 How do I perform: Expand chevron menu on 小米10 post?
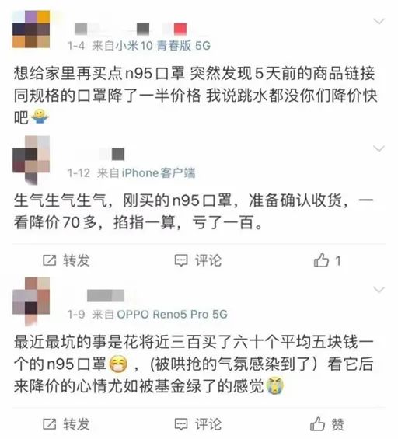point(379,21)
